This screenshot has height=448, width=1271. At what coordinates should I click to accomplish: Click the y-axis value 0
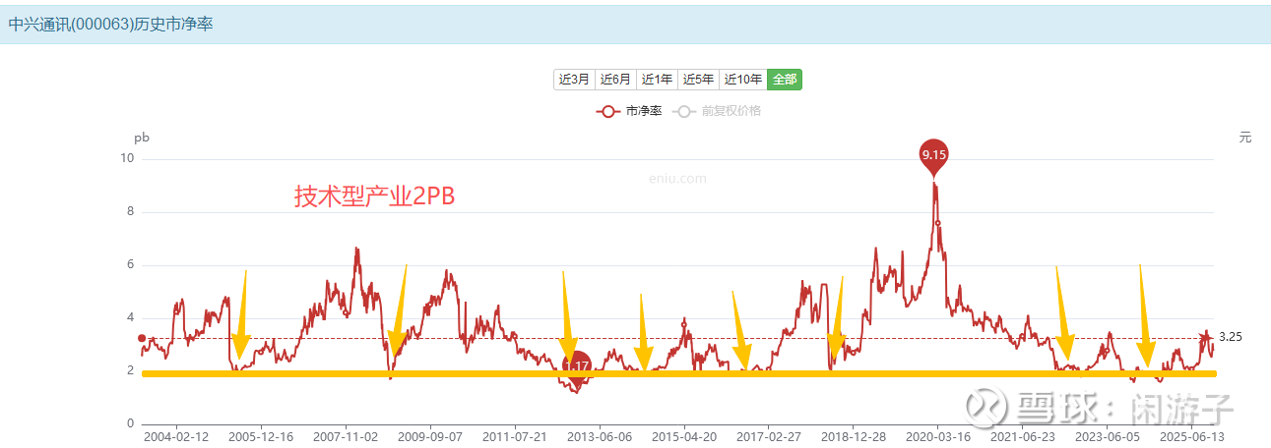(131, 424)
